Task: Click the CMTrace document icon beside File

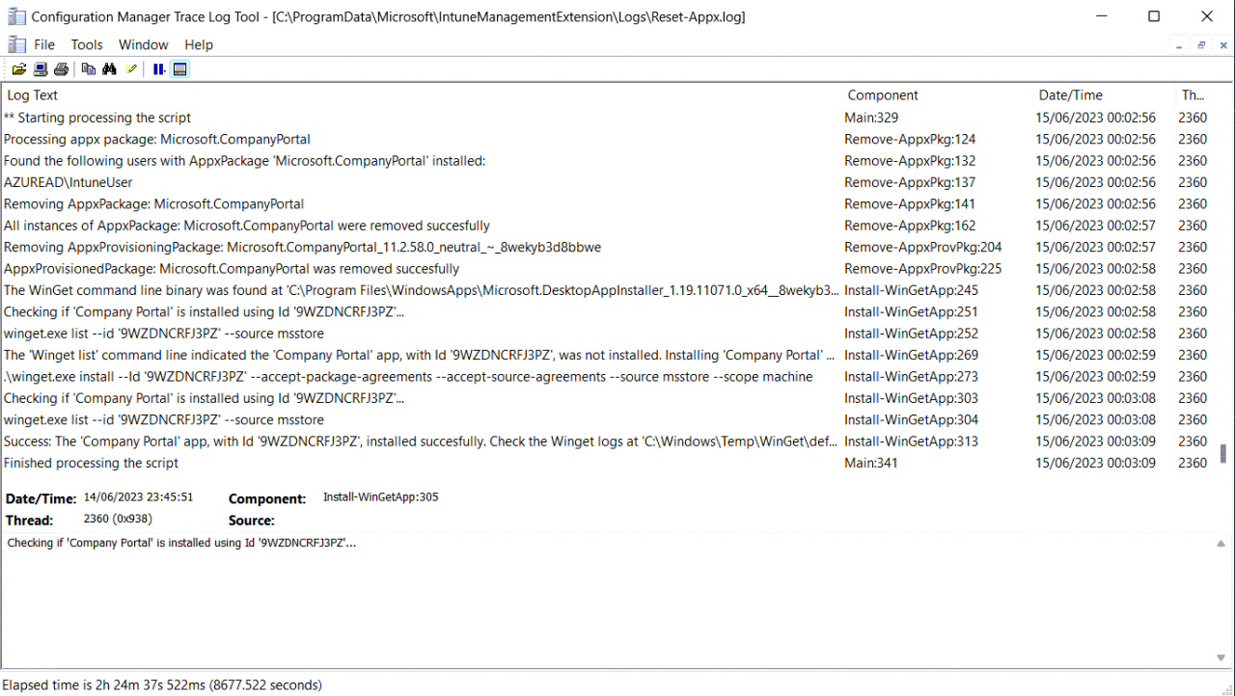Action: [16, 44]
